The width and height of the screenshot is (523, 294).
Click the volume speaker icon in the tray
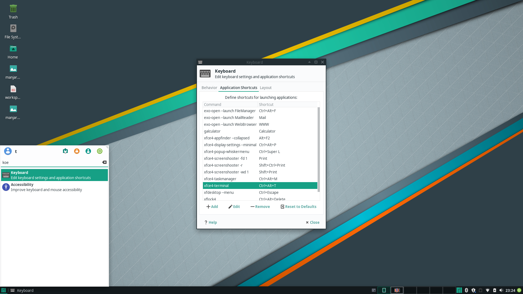[501, 290]
